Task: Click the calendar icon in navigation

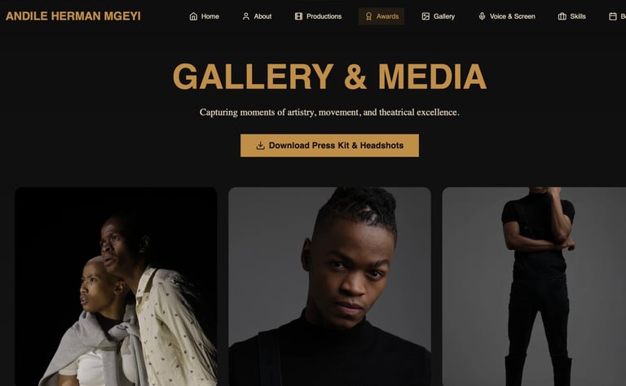Action: point(613,16)
